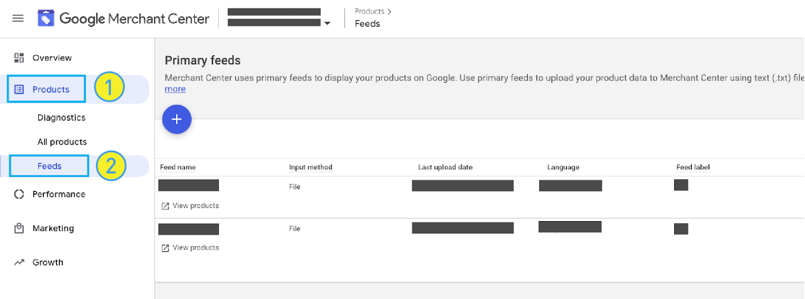The width and height of the screenshot is (805, 299).
Task: Click the Marketing shopping bag icon
Action: [x=19, y=228]
